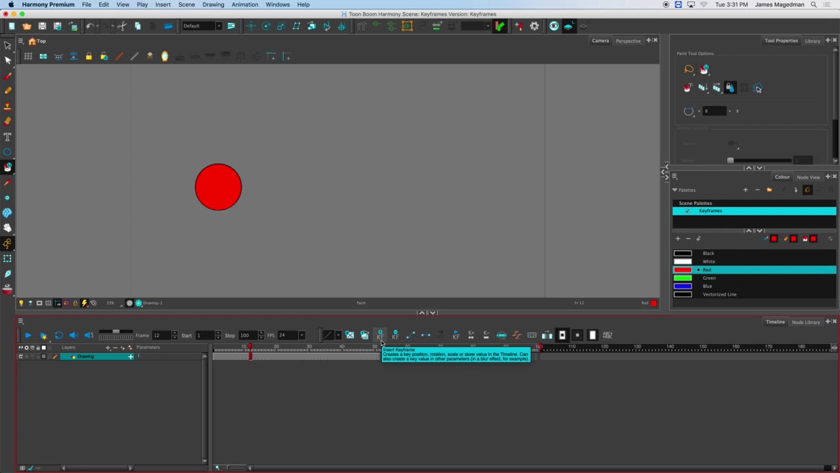This screenshot has width=840, height=473.
Task: Click the Frame number input field
Action: pos(161,336)
